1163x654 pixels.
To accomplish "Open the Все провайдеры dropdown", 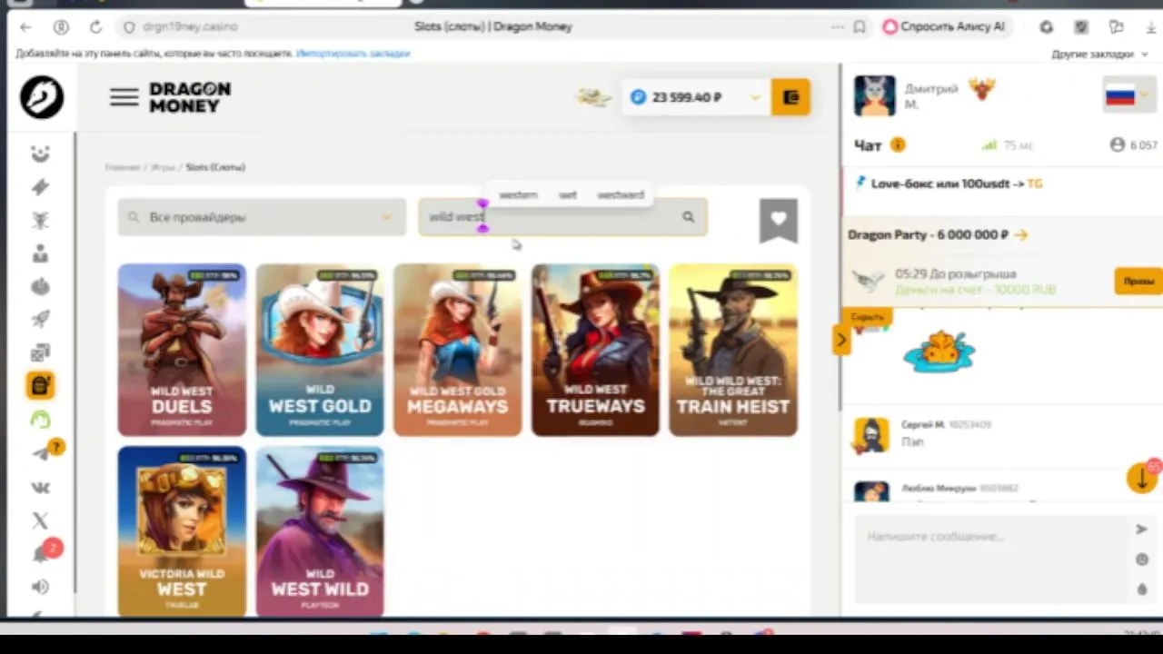I will (262, 217).
